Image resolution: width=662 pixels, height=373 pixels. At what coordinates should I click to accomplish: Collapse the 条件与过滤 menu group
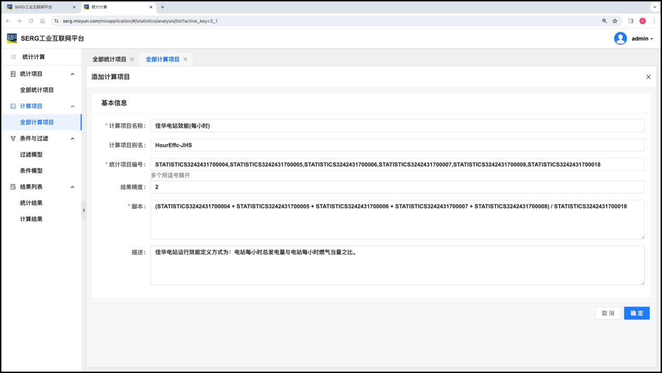[x=72, y=138]
